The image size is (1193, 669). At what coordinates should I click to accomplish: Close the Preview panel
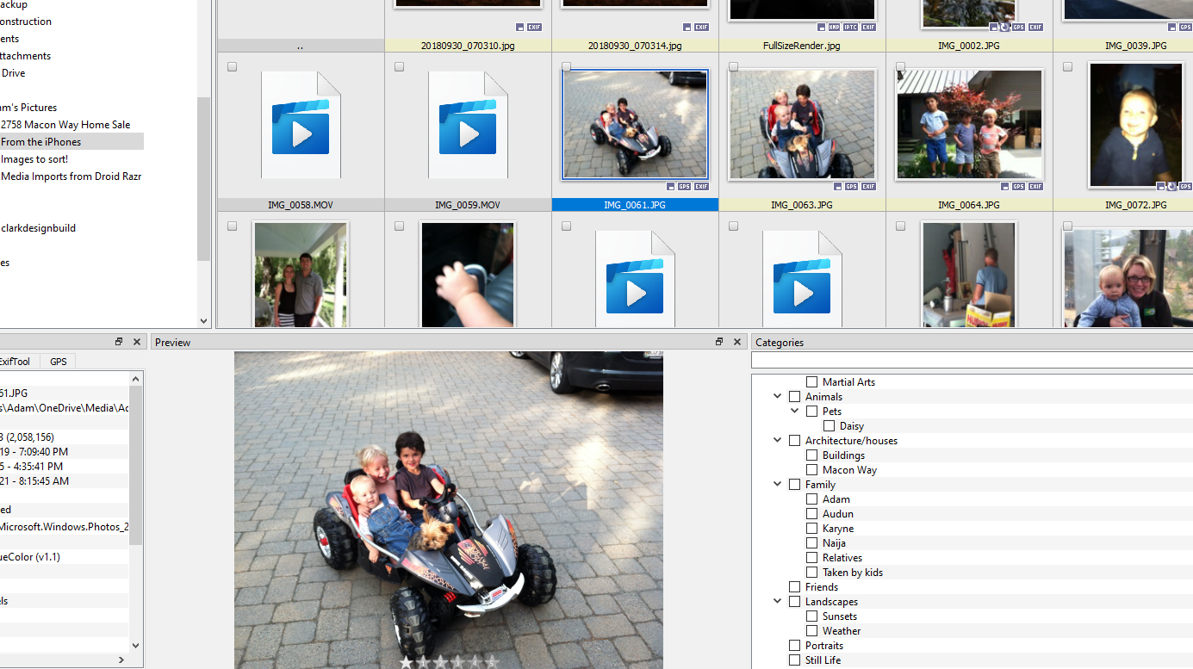[737, 342]
